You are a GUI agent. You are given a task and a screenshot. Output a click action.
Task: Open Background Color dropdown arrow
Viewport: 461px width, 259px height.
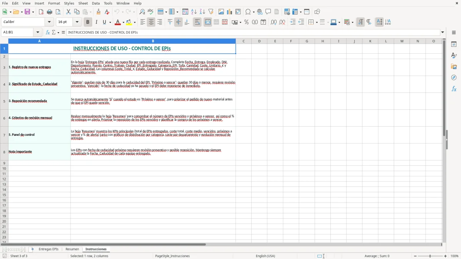[134, 22]
